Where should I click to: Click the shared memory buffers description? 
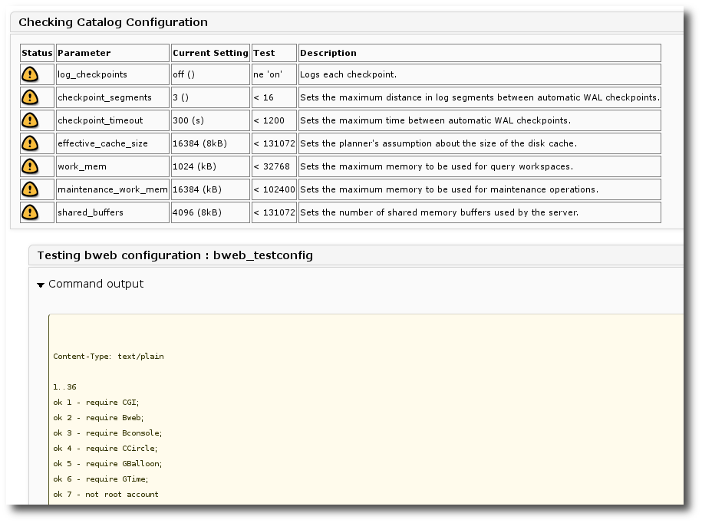439,212
